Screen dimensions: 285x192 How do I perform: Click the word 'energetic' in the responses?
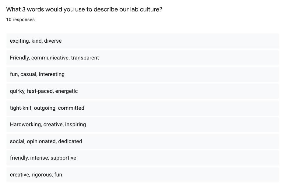(66, 91)
